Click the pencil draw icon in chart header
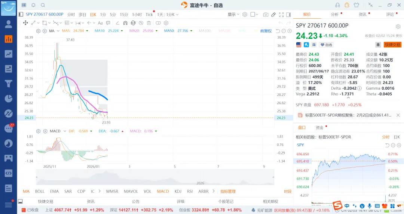 (x=273, y=15)
